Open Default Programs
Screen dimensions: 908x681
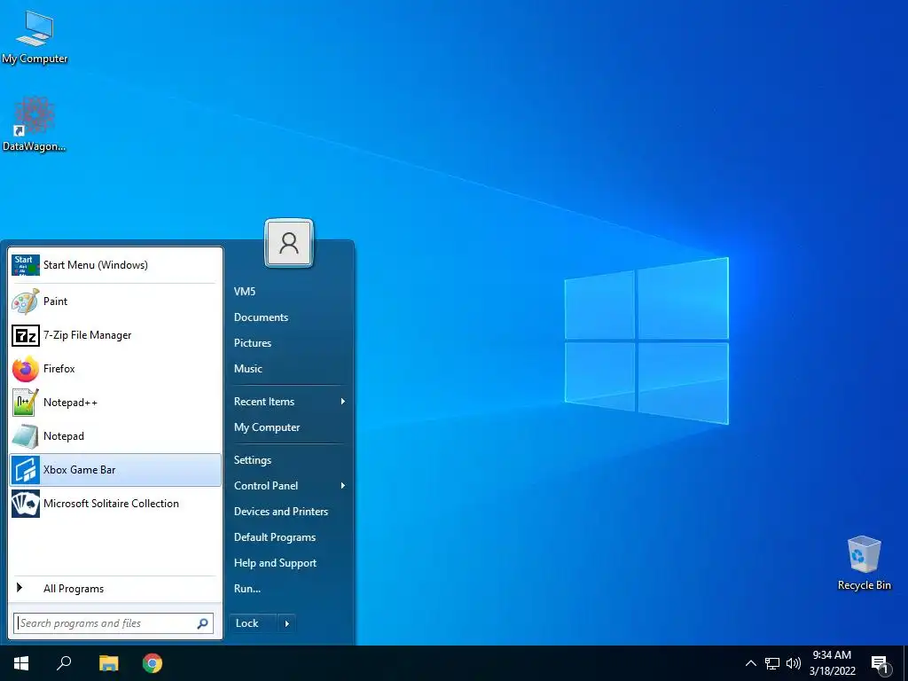pyautogui.click(x=275, y=536)
